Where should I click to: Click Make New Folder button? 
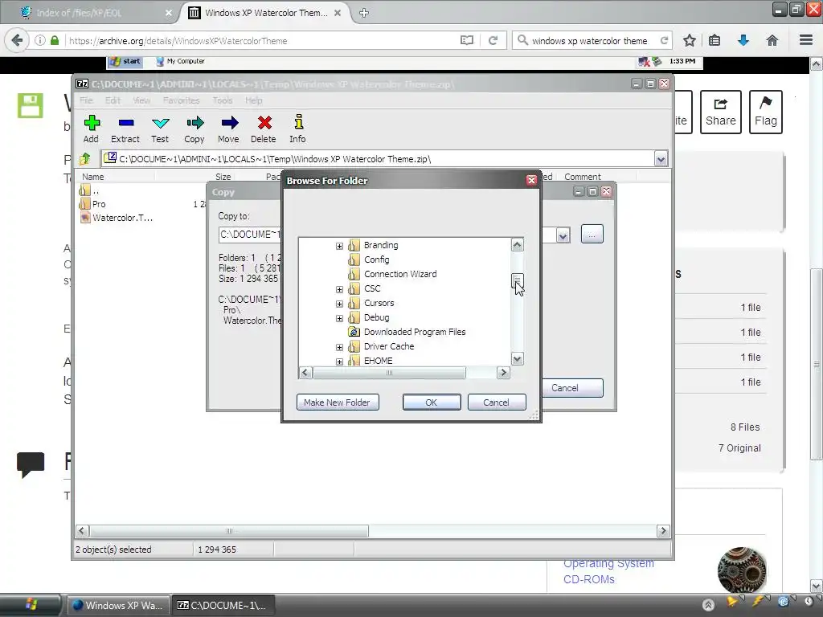coord(338,402)
